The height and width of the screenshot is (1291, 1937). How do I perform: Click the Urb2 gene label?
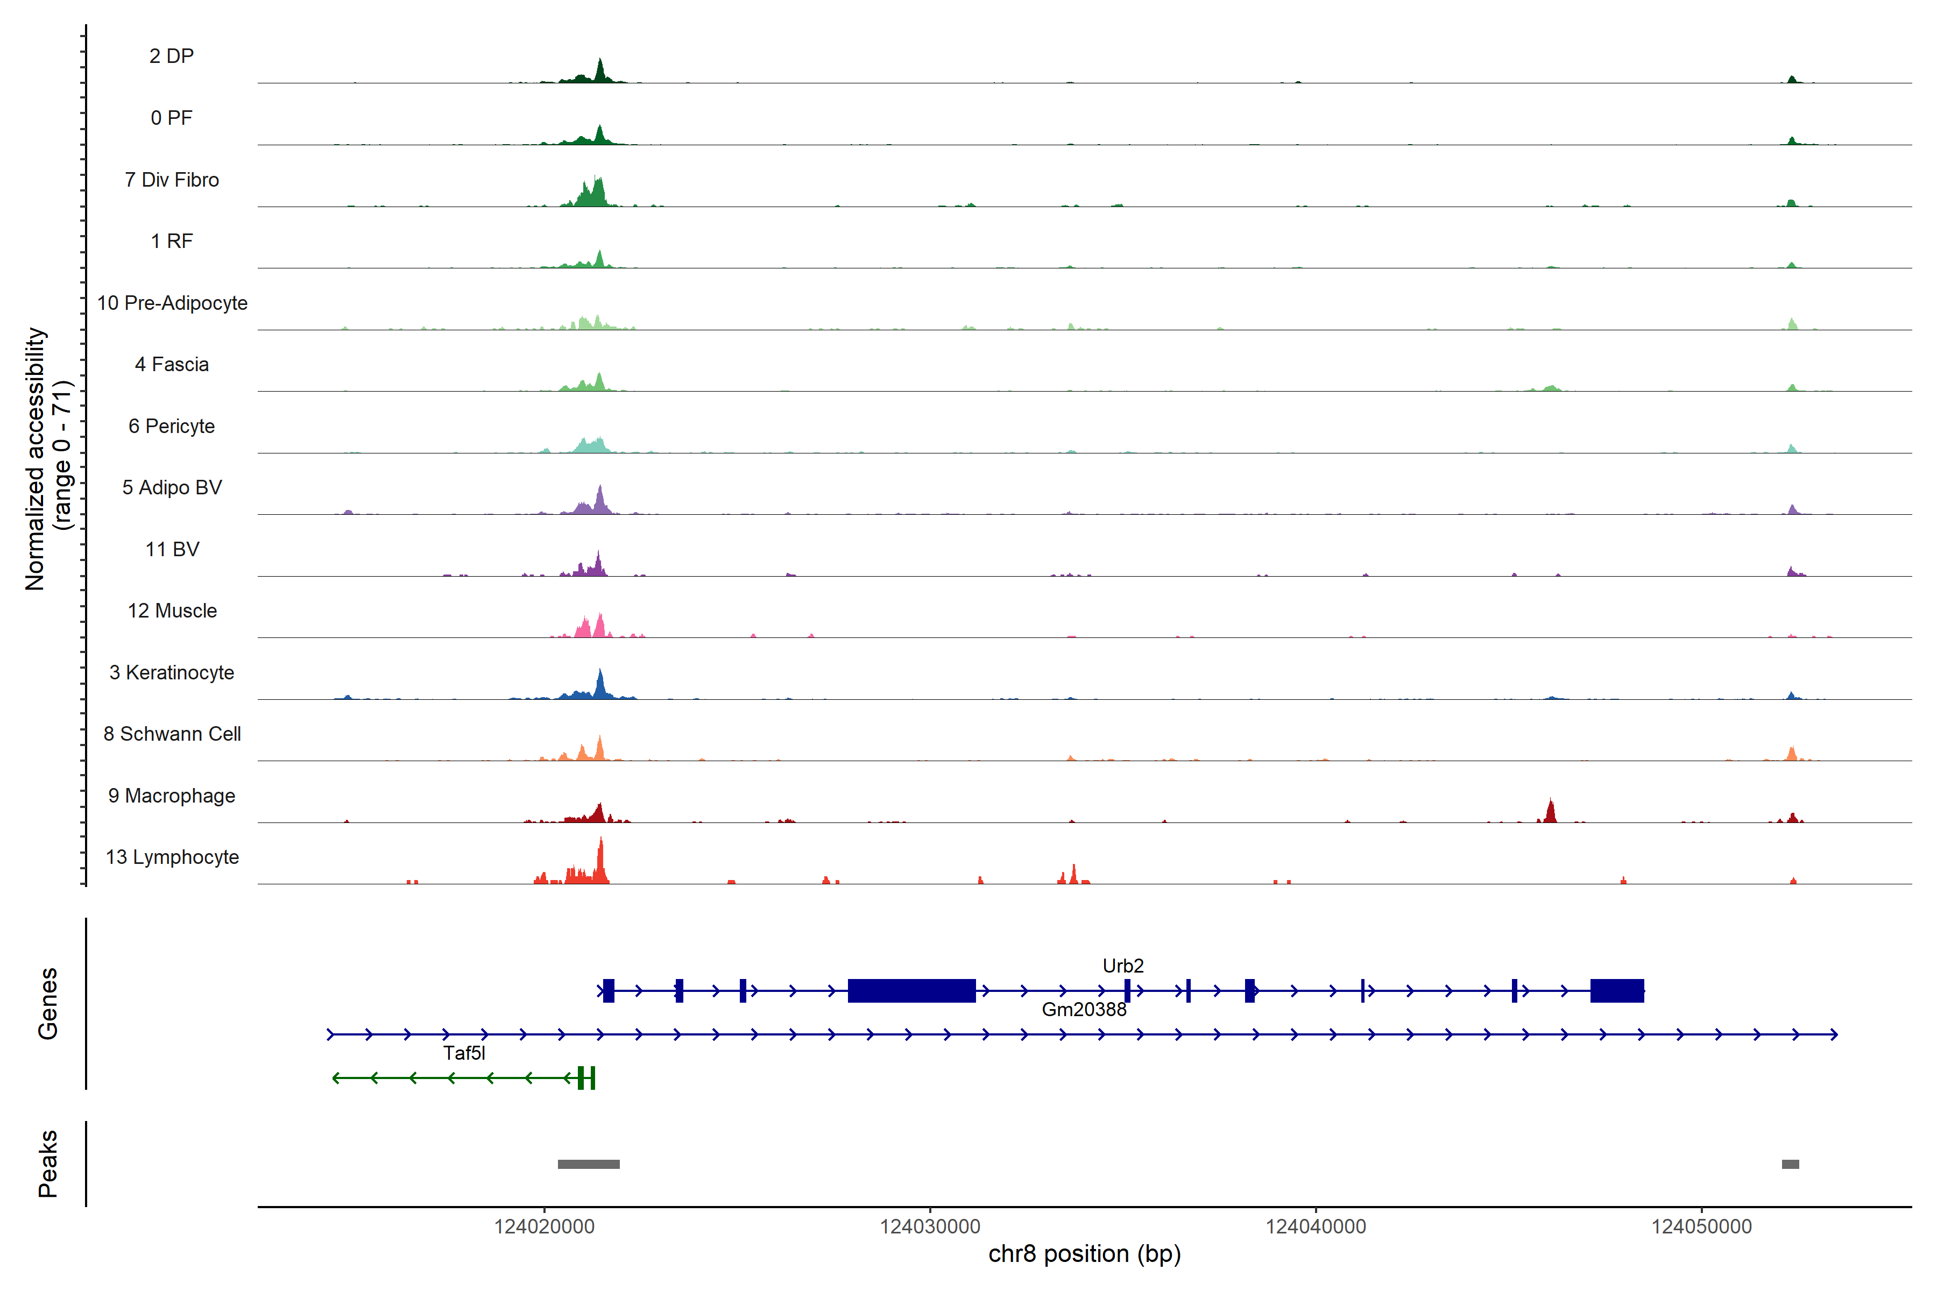(x=1122, y=966)
